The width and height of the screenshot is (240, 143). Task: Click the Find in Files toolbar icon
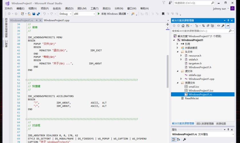pyautogui.click(x=133, y=14)
